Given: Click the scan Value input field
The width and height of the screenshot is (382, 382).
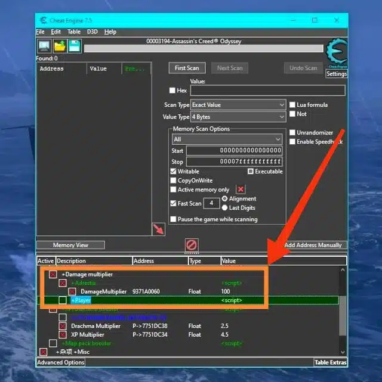Looking at the screenshot, I should pyautogui.click(x=267, y=91).
